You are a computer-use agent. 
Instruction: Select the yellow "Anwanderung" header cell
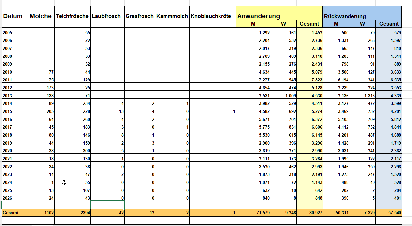tap(279, 16)
